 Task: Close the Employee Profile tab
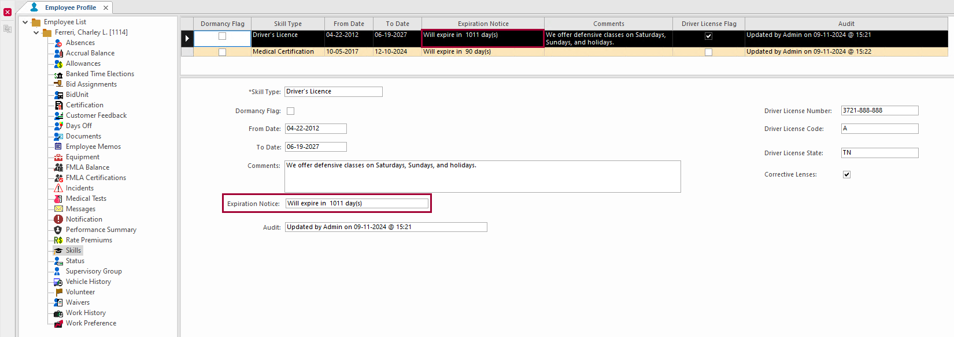point(106,8)
